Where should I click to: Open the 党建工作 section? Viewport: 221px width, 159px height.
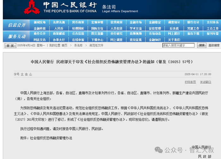click(x=193, y=28)
